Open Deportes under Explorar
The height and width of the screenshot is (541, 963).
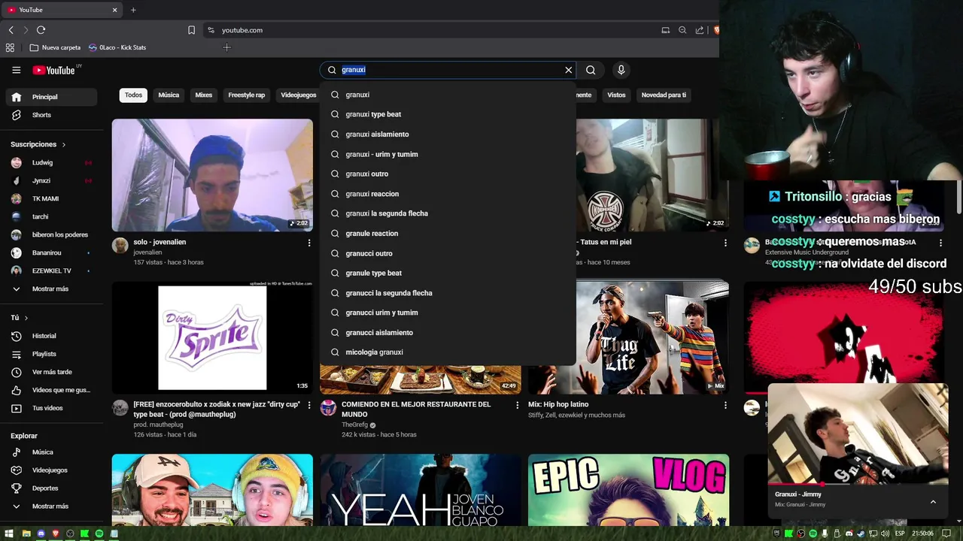pos(51,488)
